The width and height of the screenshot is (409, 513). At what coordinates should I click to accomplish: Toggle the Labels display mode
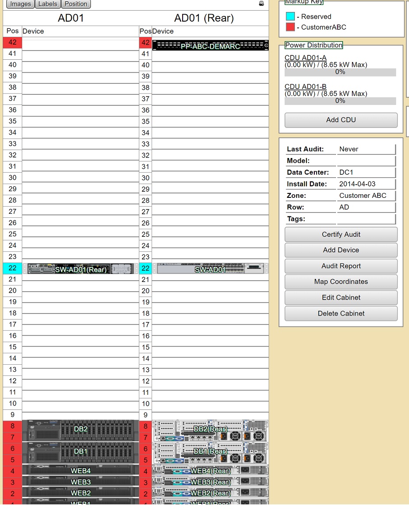(47, 4)
